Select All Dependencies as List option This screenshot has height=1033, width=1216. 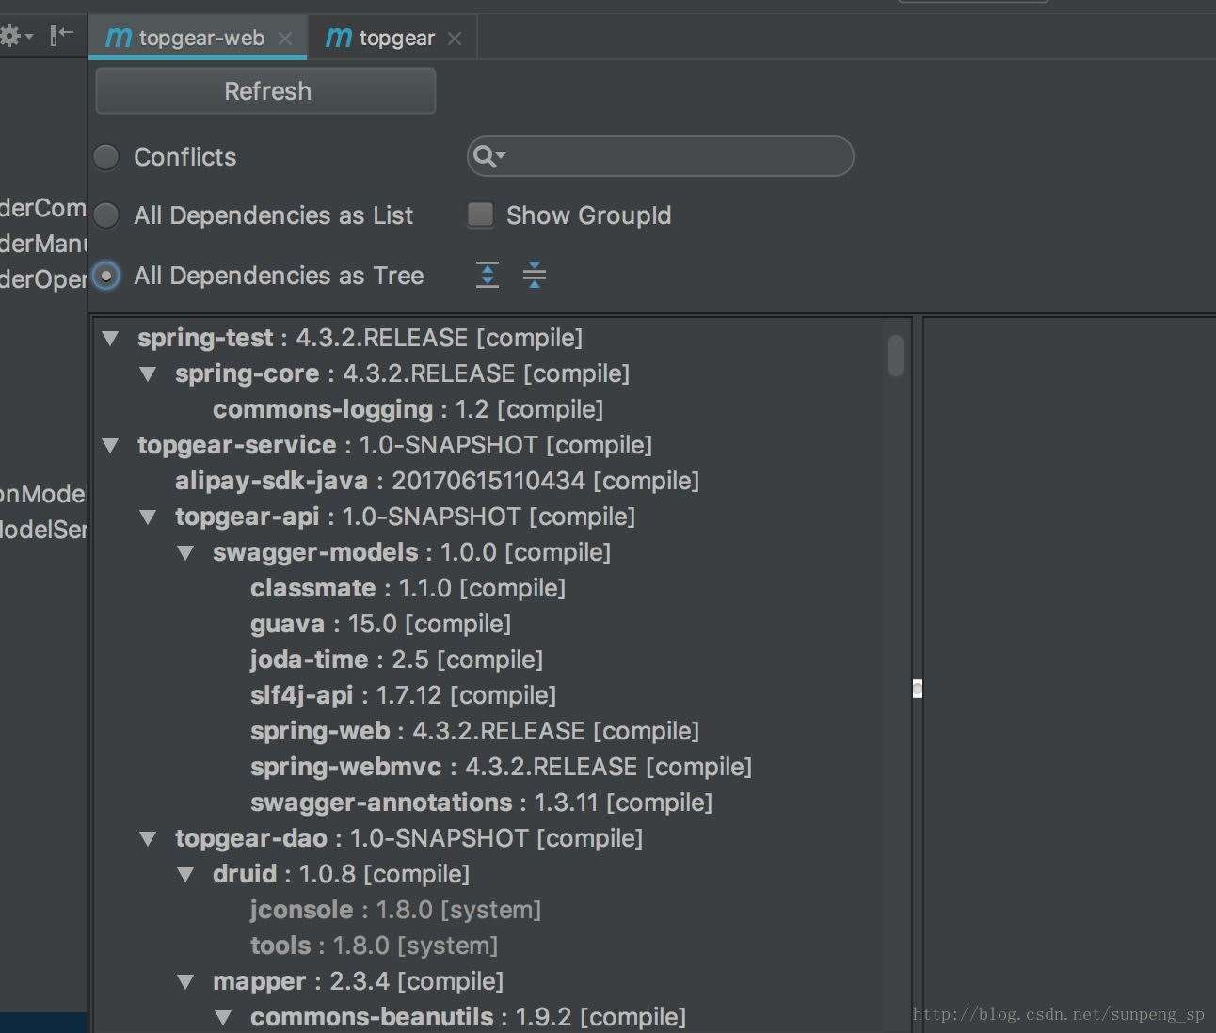(106, 215)
